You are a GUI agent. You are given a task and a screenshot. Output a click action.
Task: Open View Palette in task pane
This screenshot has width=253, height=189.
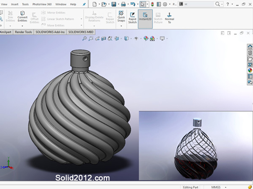(x=250, y=64)
